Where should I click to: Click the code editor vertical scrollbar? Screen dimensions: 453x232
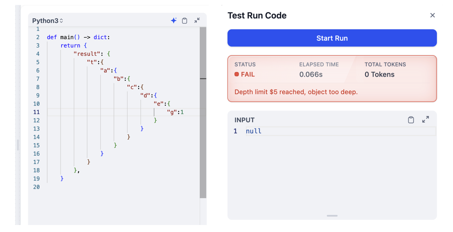click(203, 112)
